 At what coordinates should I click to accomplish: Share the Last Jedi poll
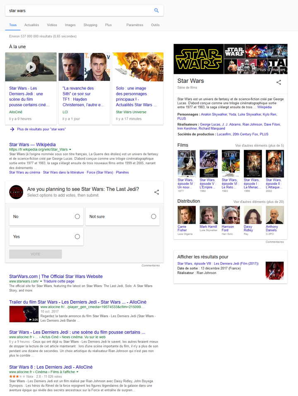point(156,192)
